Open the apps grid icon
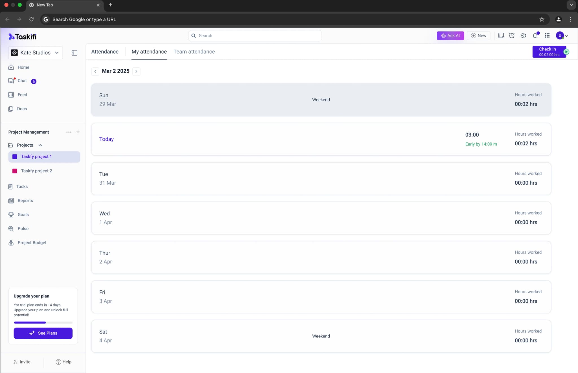This screenshot has width=578, height=373. coord(547,36)
